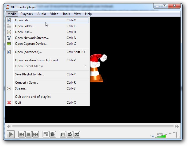This screenshot has width=188, height=146.
Task: Mute audio via speaker icon
Action: click(152, 136)
